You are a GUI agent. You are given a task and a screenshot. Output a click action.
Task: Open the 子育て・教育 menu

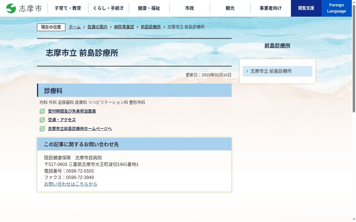point(68,8)
